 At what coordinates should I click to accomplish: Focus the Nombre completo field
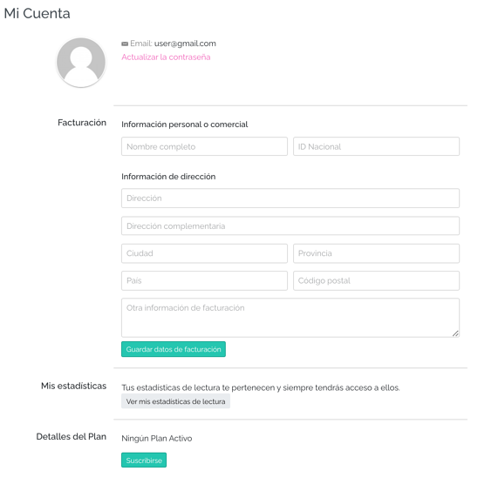click(x=204, y=146)
